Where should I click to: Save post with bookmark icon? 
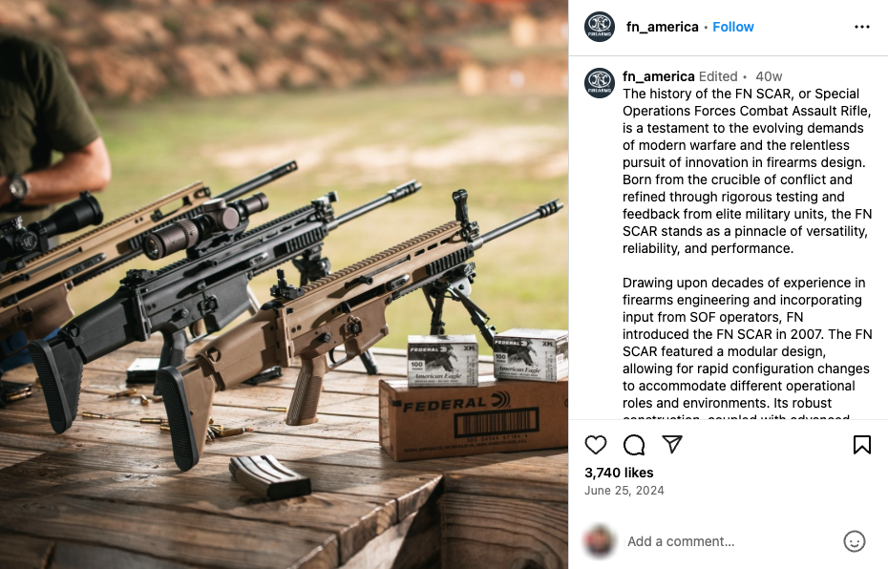coord(862,445)
